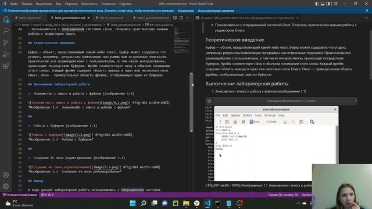
Task: Click the heading ## Выполнение лабораторной работы in editor
Action: click(x=59, y=84)
